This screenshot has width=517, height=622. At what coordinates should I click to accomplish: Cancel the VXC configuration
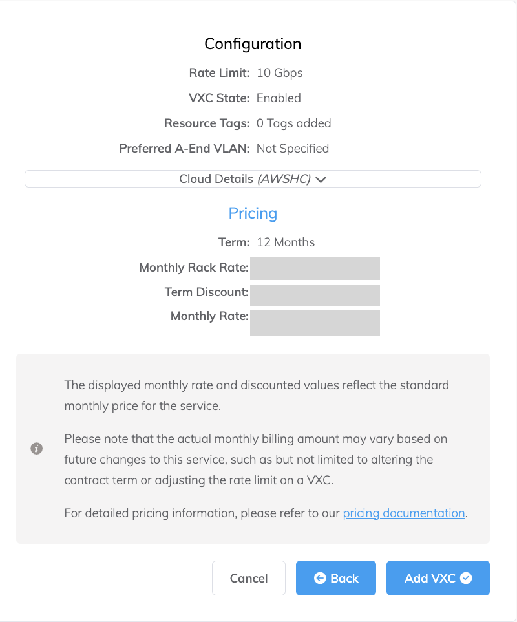click(249, 578)
